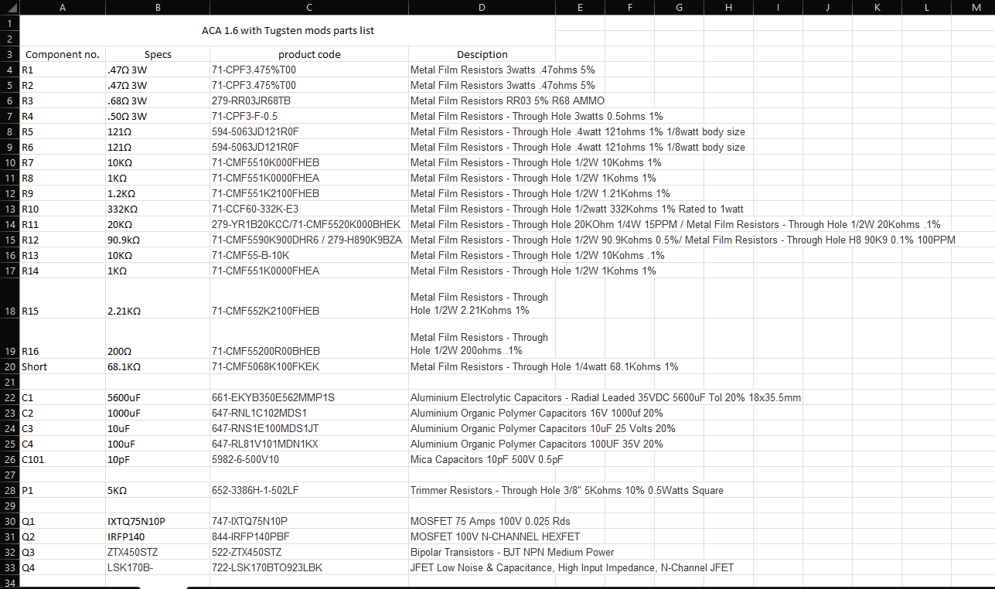Click the '.50Ω 3W' specs cell
Screen dimensions: 995x589
pos(158,116)
